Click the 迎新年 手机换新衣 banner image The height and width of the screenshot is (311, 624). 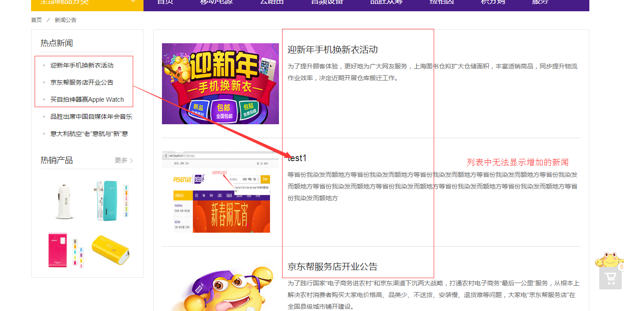[x=220, y=84]
